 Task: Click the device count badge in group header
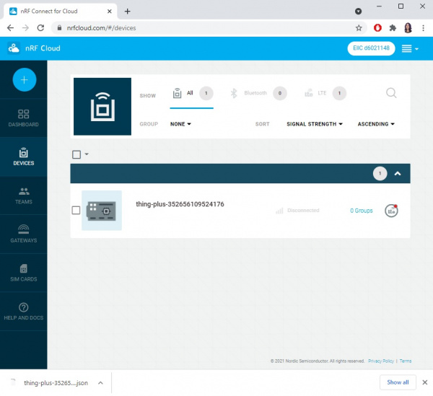(380, 173)
